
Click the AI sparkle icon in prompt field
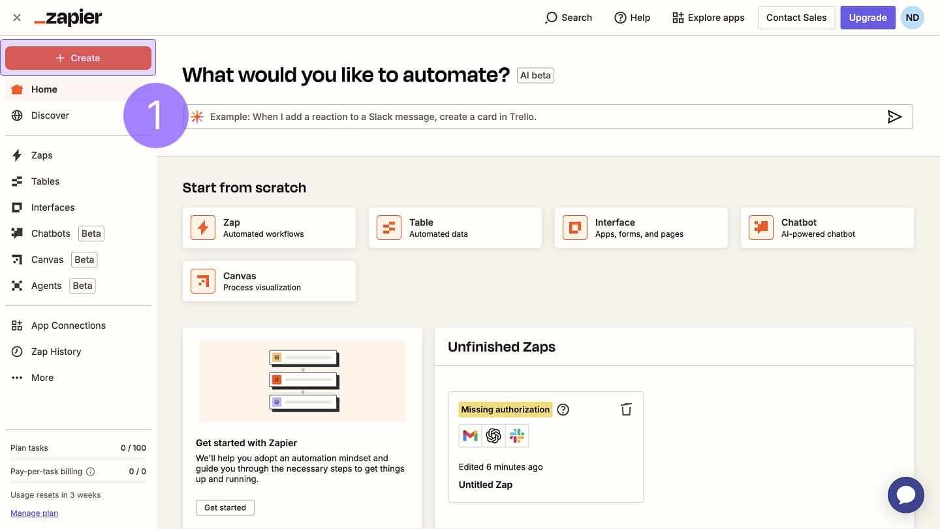197,117
